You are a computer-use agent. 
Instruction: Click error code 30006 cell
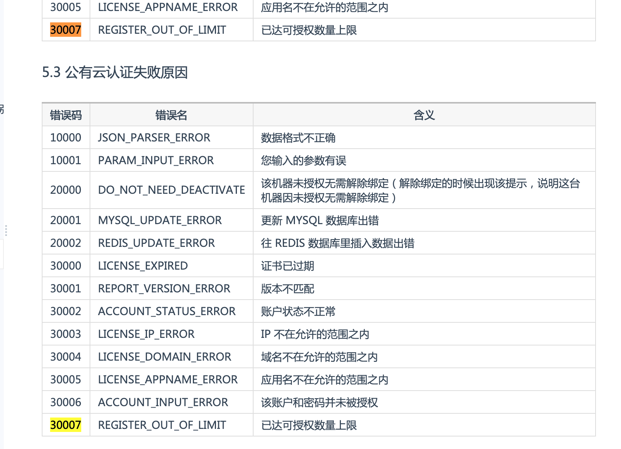(66, 402)
